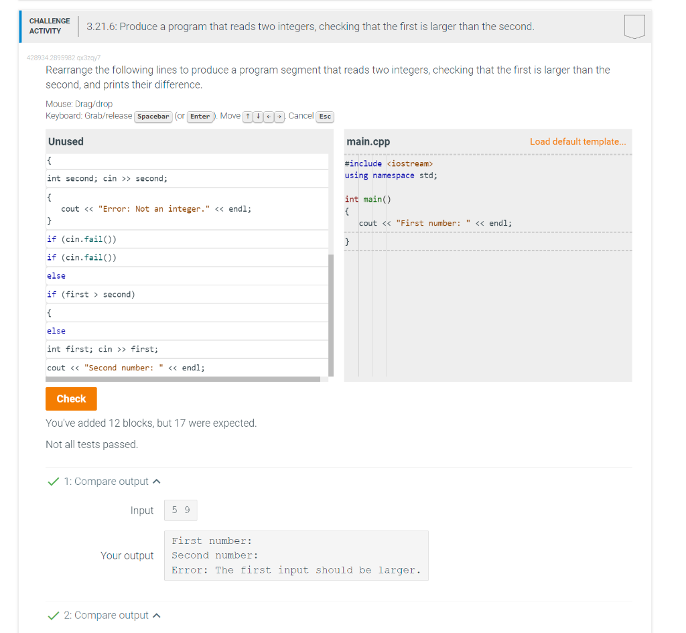Click the Spacebar key hint
Image resolution: width=686 pixels, height=633 pixels.
click(x=153, y=117)
